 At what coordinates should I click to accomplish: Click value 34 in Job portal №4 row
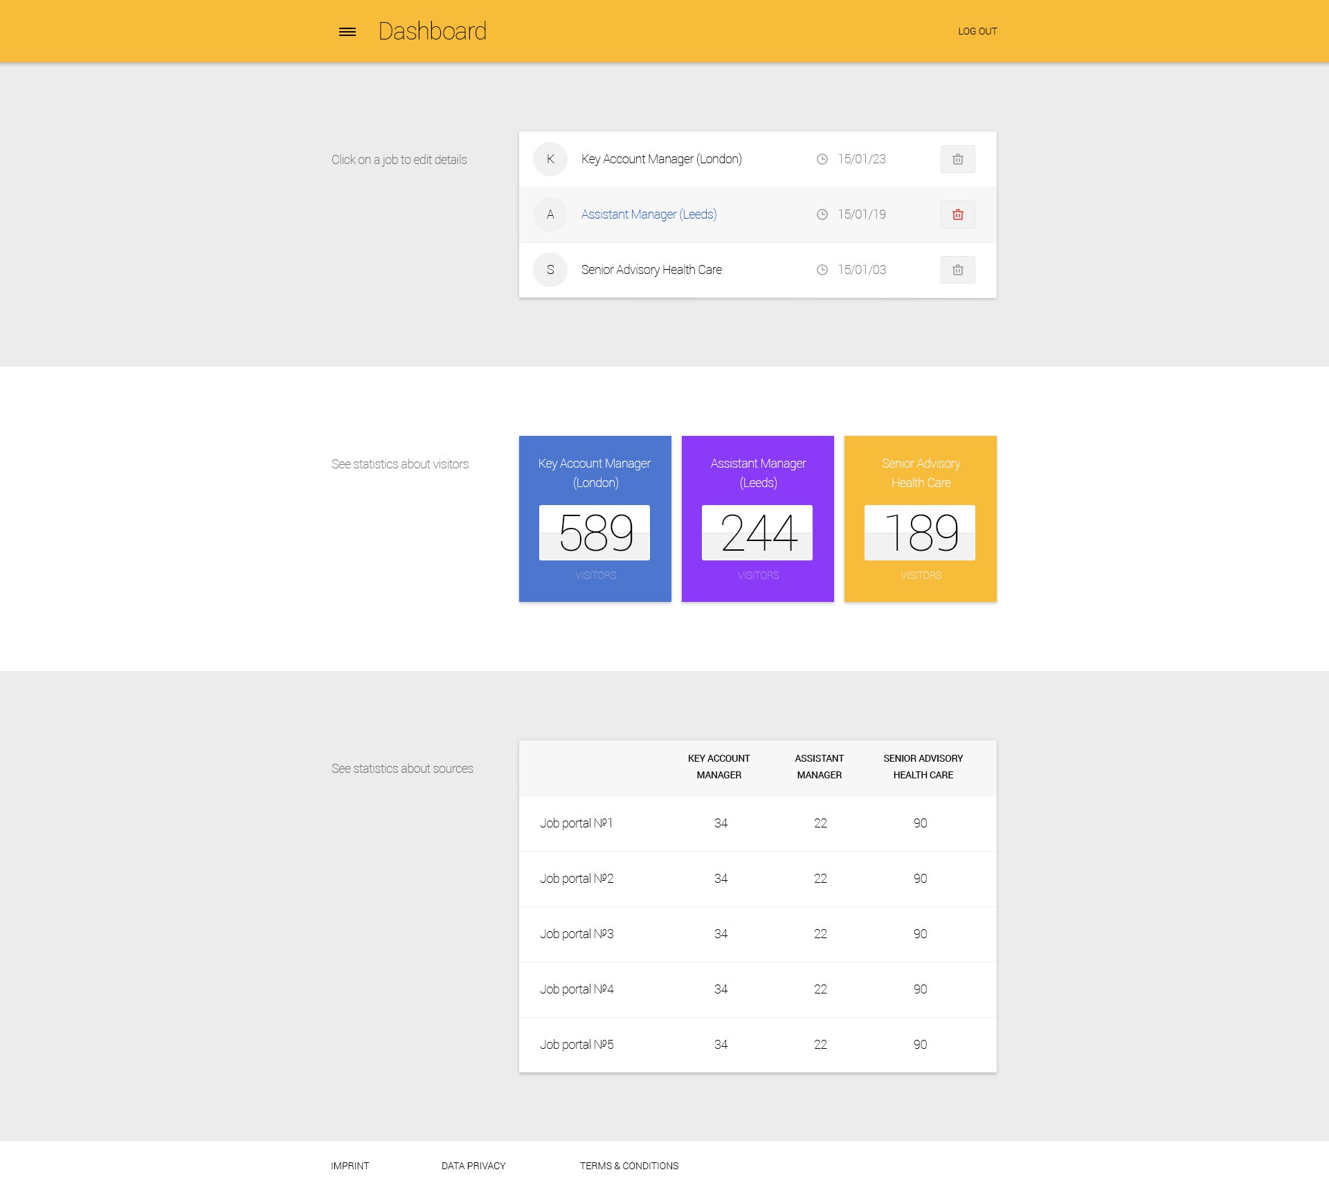coord(721,989)
